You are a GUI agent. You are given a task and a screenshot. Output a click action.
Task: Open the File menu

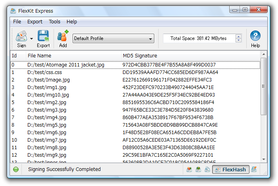(17, 22)
